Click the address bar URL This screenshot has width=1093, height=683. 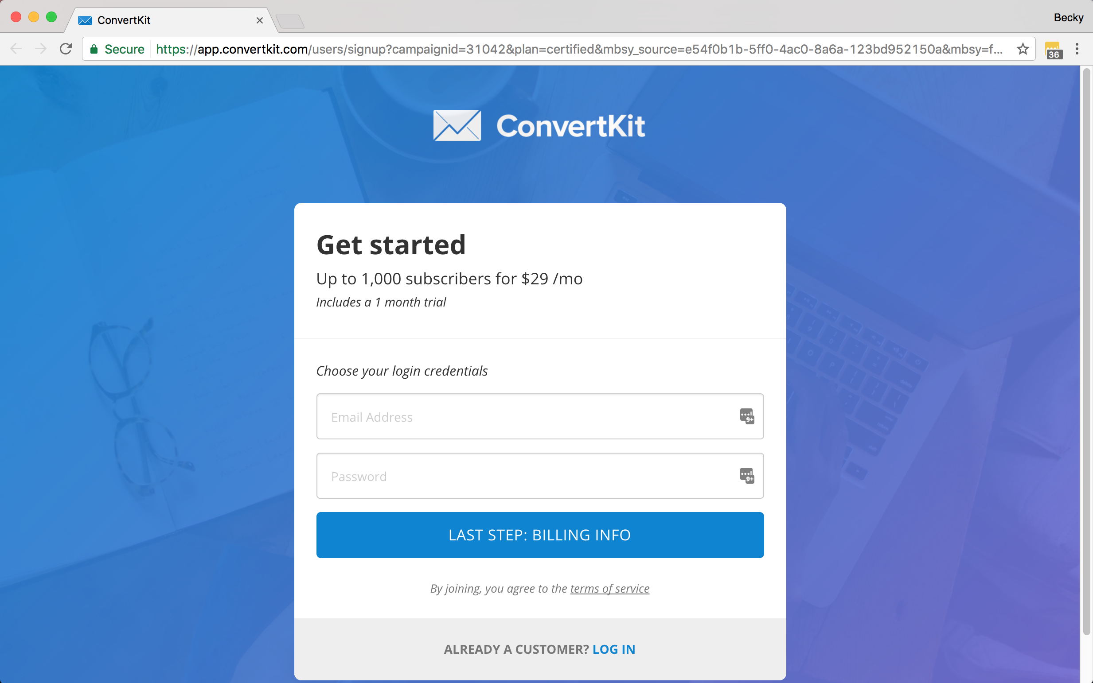[x=578, y=49]
